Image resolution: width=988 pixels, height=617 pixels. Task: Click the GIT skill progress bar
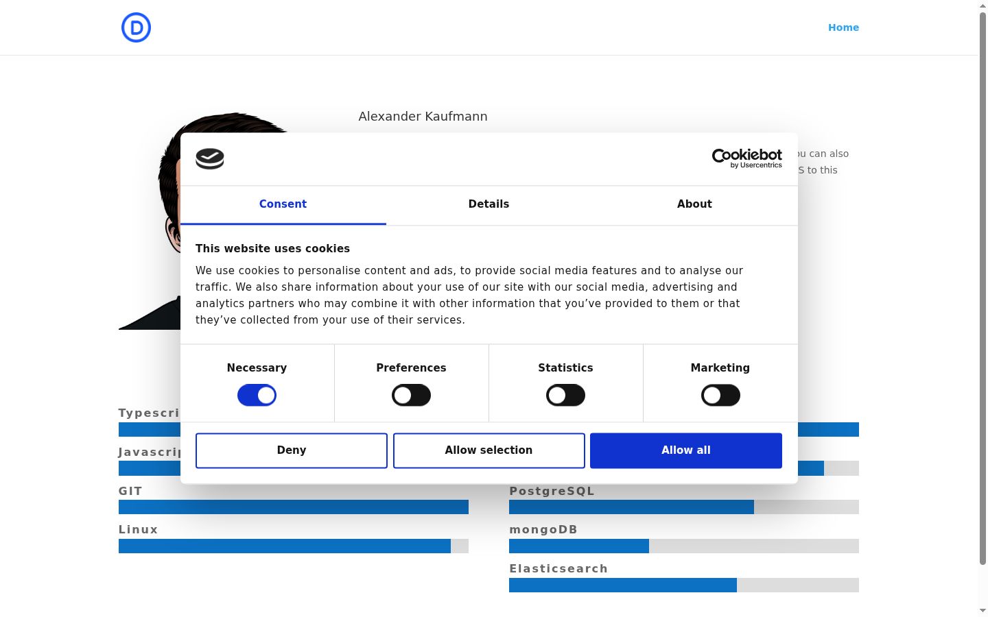[x=294, y=507]
